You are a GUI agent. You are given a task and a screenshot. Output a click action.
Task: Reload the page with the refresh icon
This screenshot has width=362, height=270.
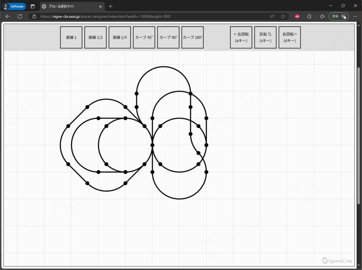click(x=20, y=16)
